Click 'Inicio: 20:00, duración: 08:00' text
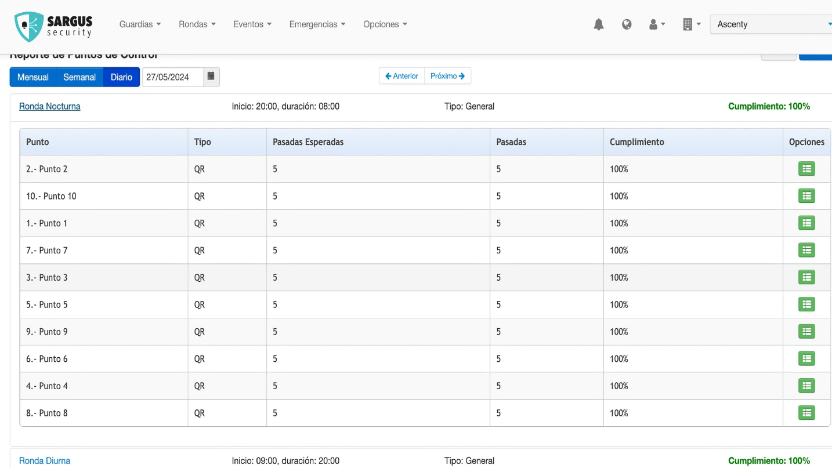 (x=285, y=106)
